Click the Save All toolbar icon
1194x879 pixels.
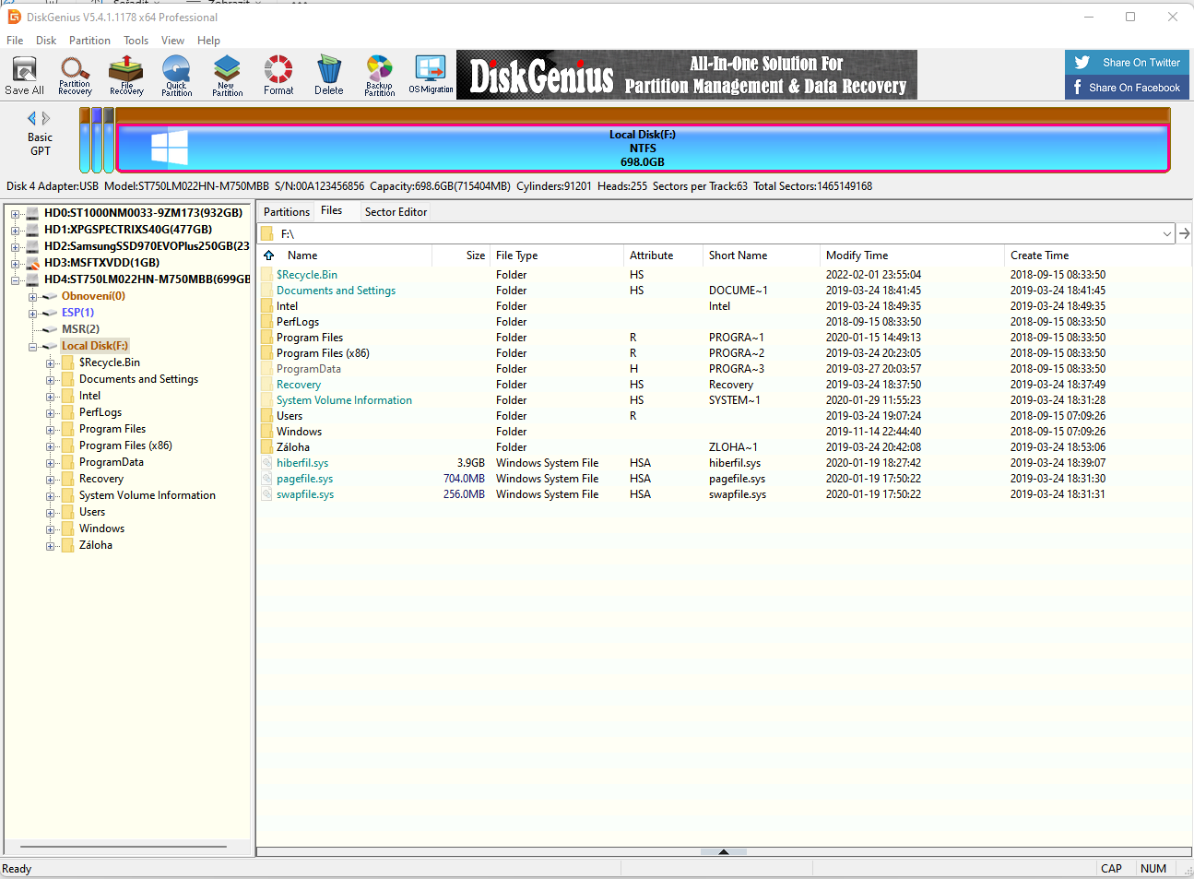(24, 75)
